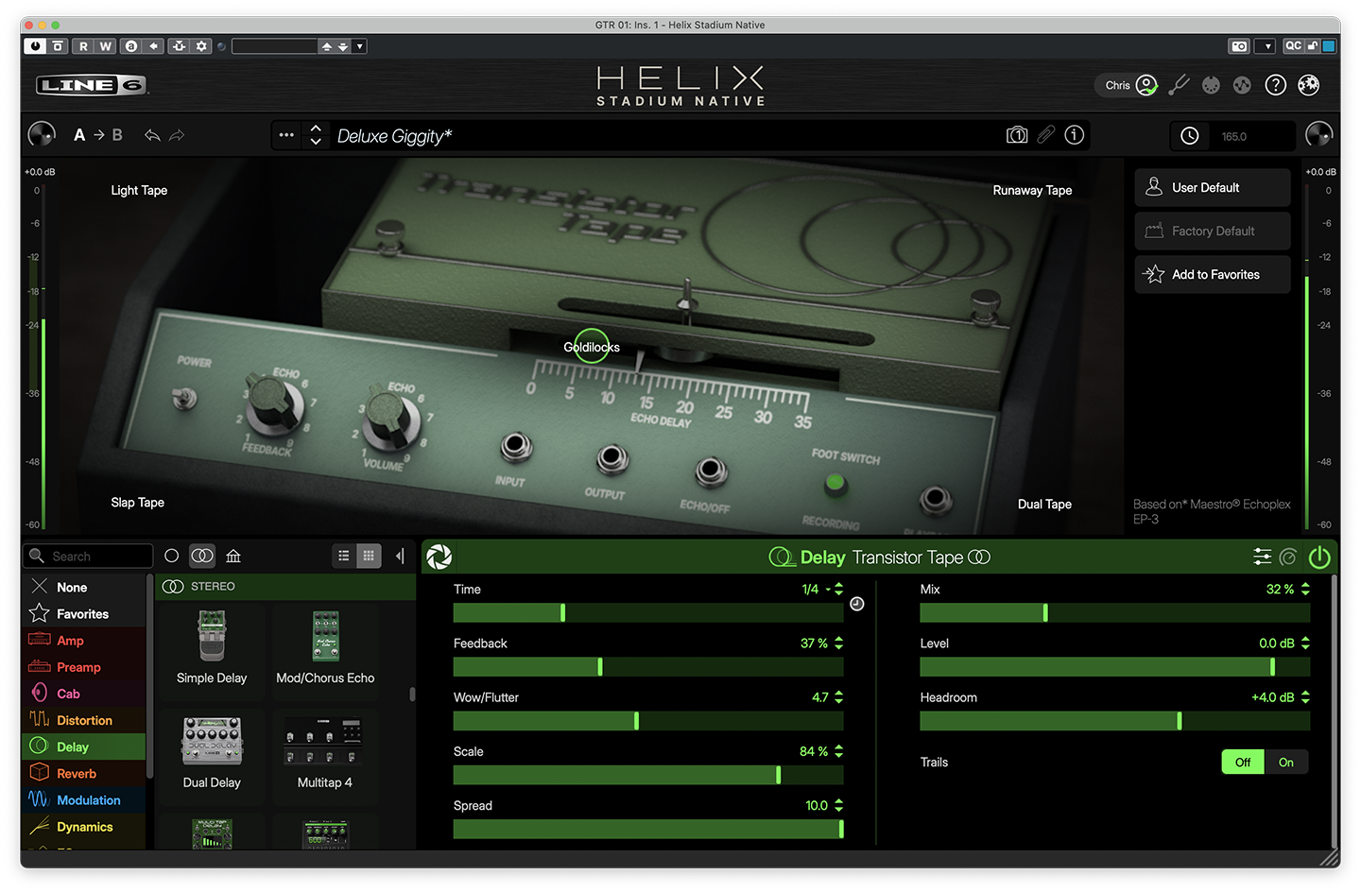Switch the model browser to list view

pyautogui.click(x=344, y=556)
